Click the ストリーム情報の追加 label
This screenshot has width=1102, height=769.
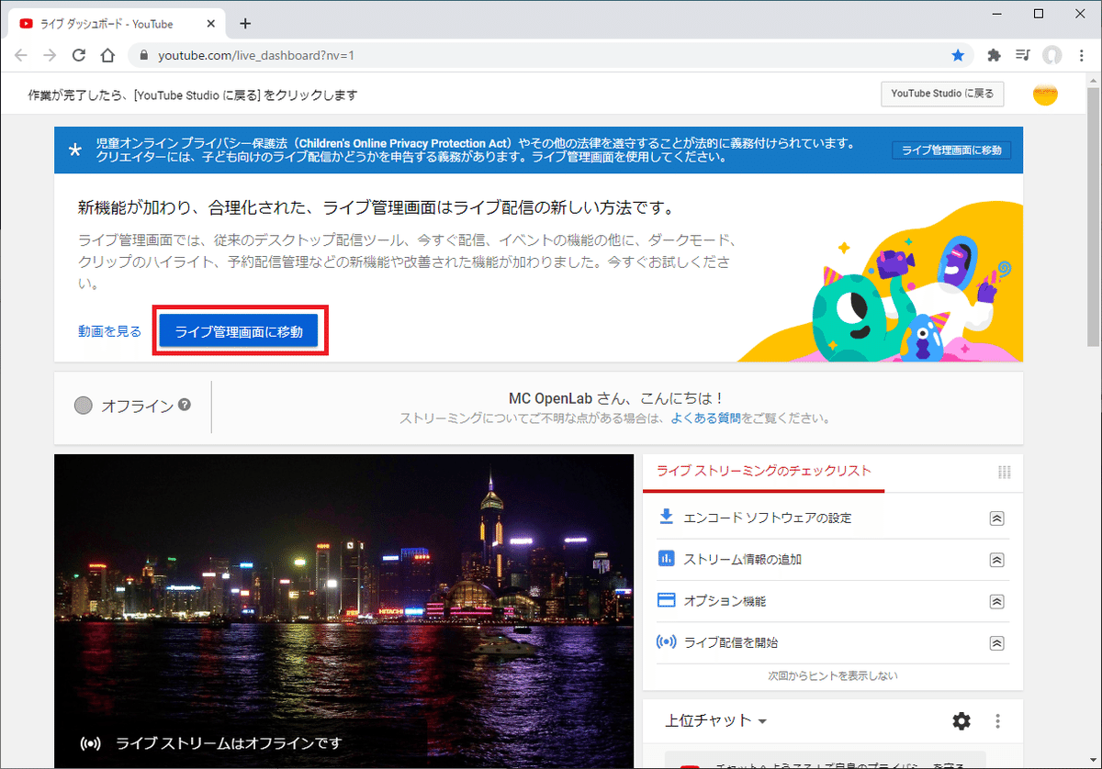pos(743,560)
